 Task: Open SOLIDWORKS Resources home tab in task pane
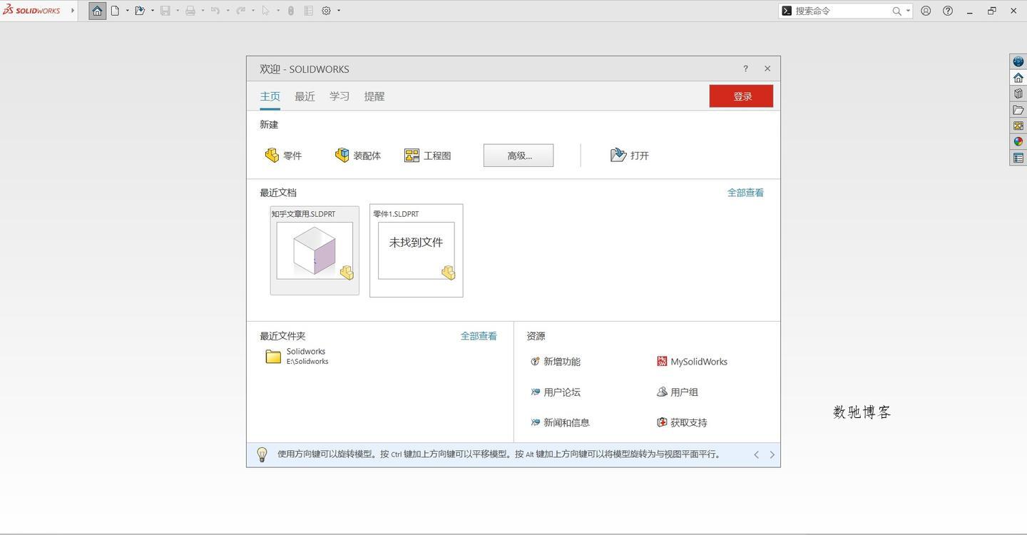[1018, 78]
